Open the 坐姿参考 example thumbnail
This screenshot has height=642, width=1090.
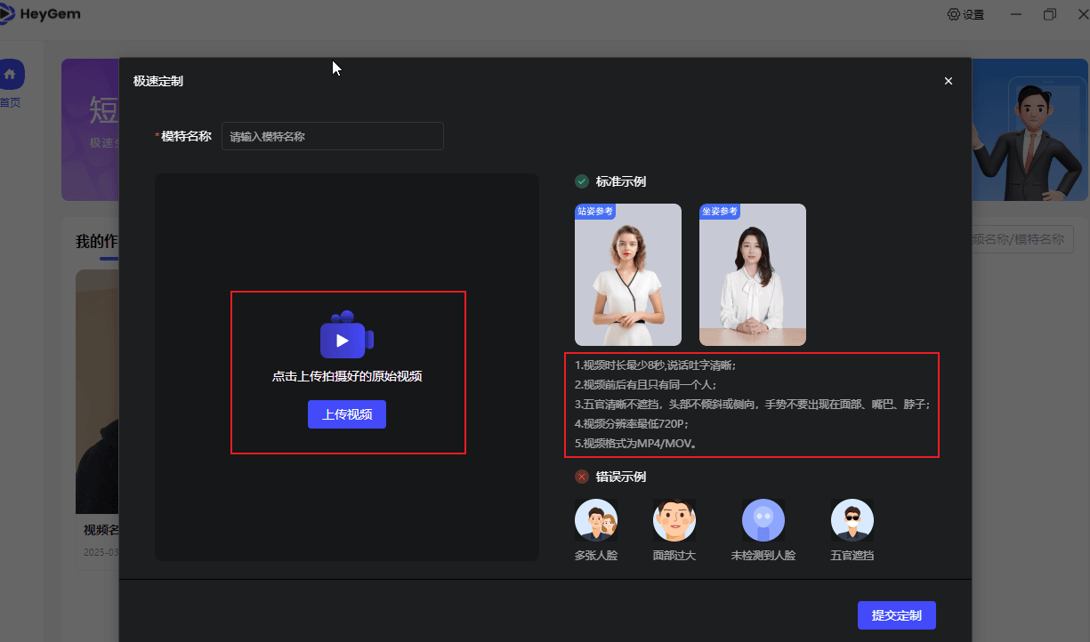pos(753,275)
